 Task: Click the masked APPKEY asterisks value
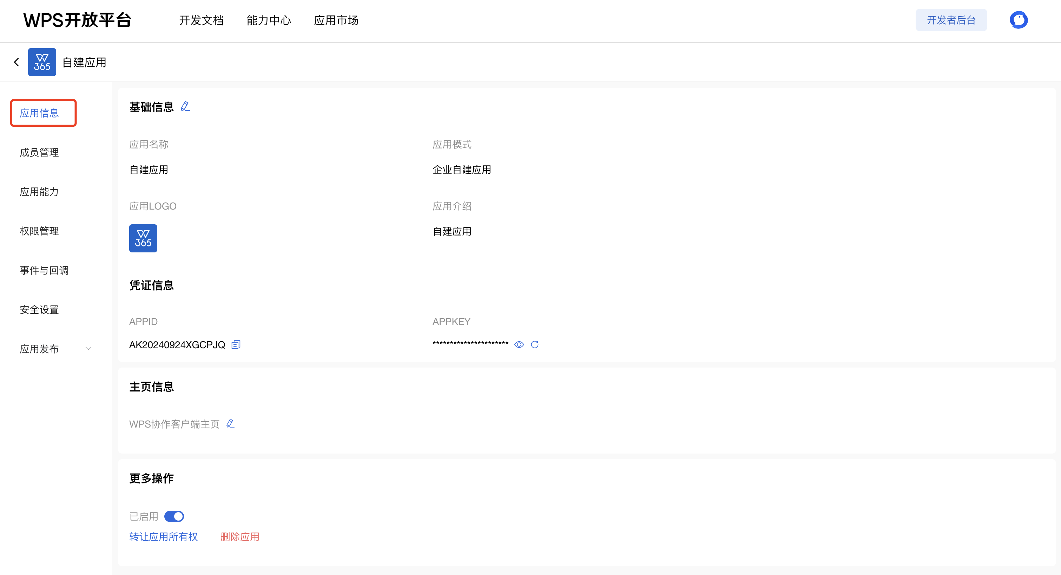(x=470, y=344)
